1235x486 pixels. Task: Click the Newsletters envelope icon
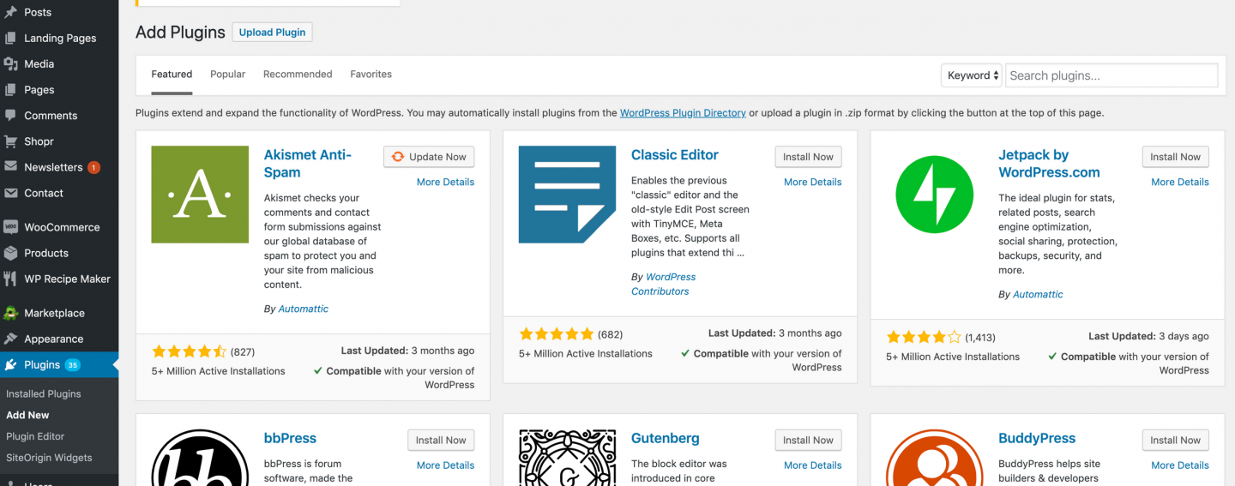coord(10,166)
